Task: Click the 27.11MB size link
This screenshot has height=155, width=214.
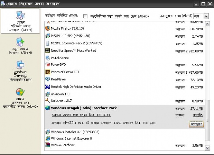Action: click(x=197, y=109)
